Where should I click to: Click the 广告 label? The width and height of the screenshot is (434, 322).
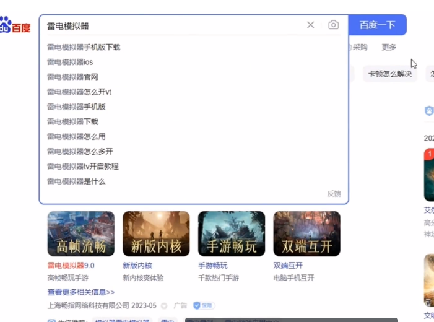(x=180, y=305)
